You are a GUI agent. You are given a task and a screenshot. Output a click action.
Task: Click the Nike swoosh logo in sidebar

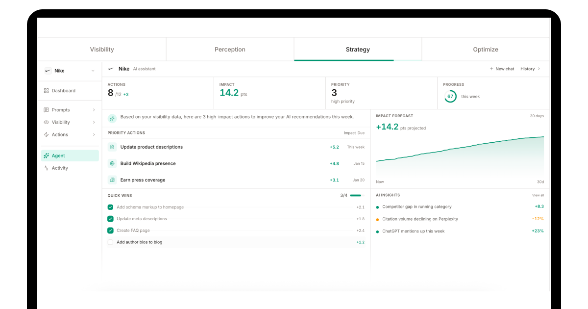48,71
